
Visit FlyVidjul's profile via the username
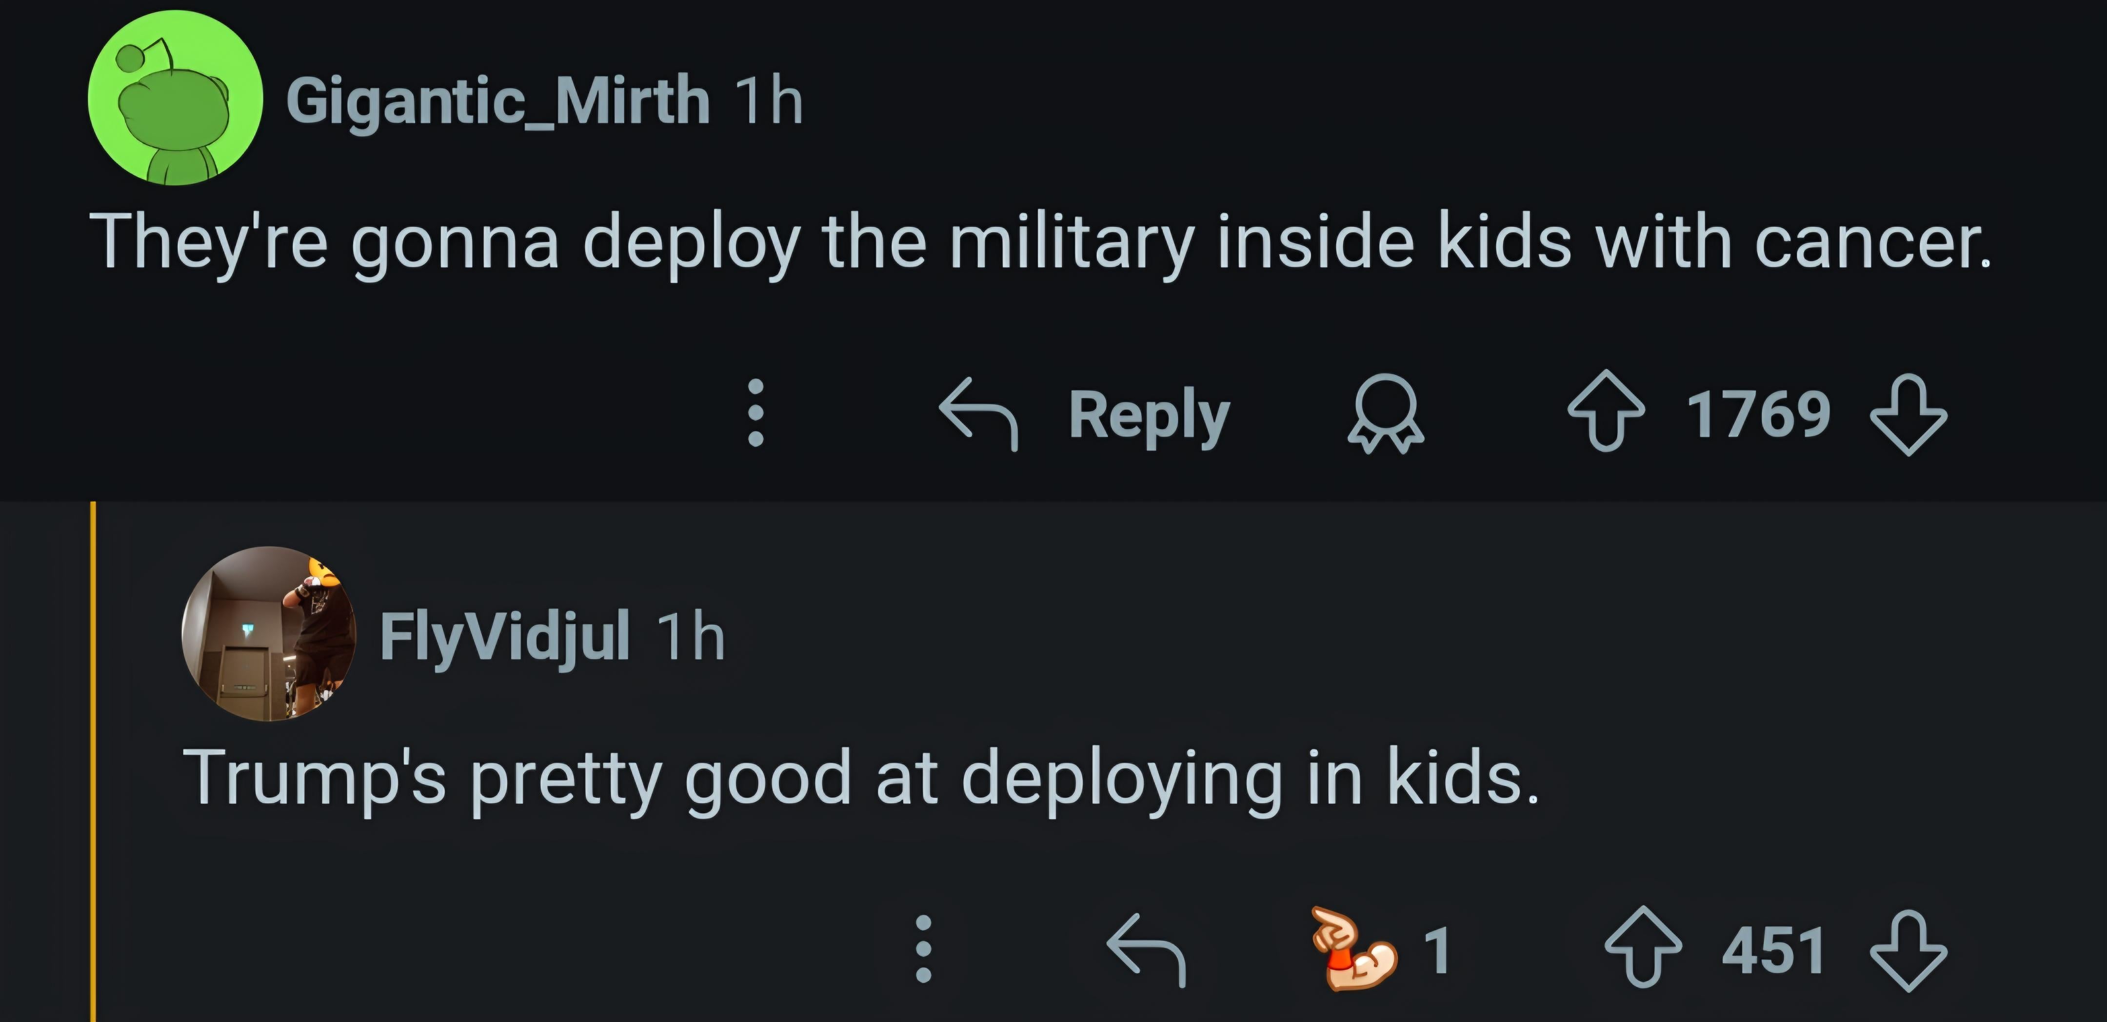pos(505,636)
